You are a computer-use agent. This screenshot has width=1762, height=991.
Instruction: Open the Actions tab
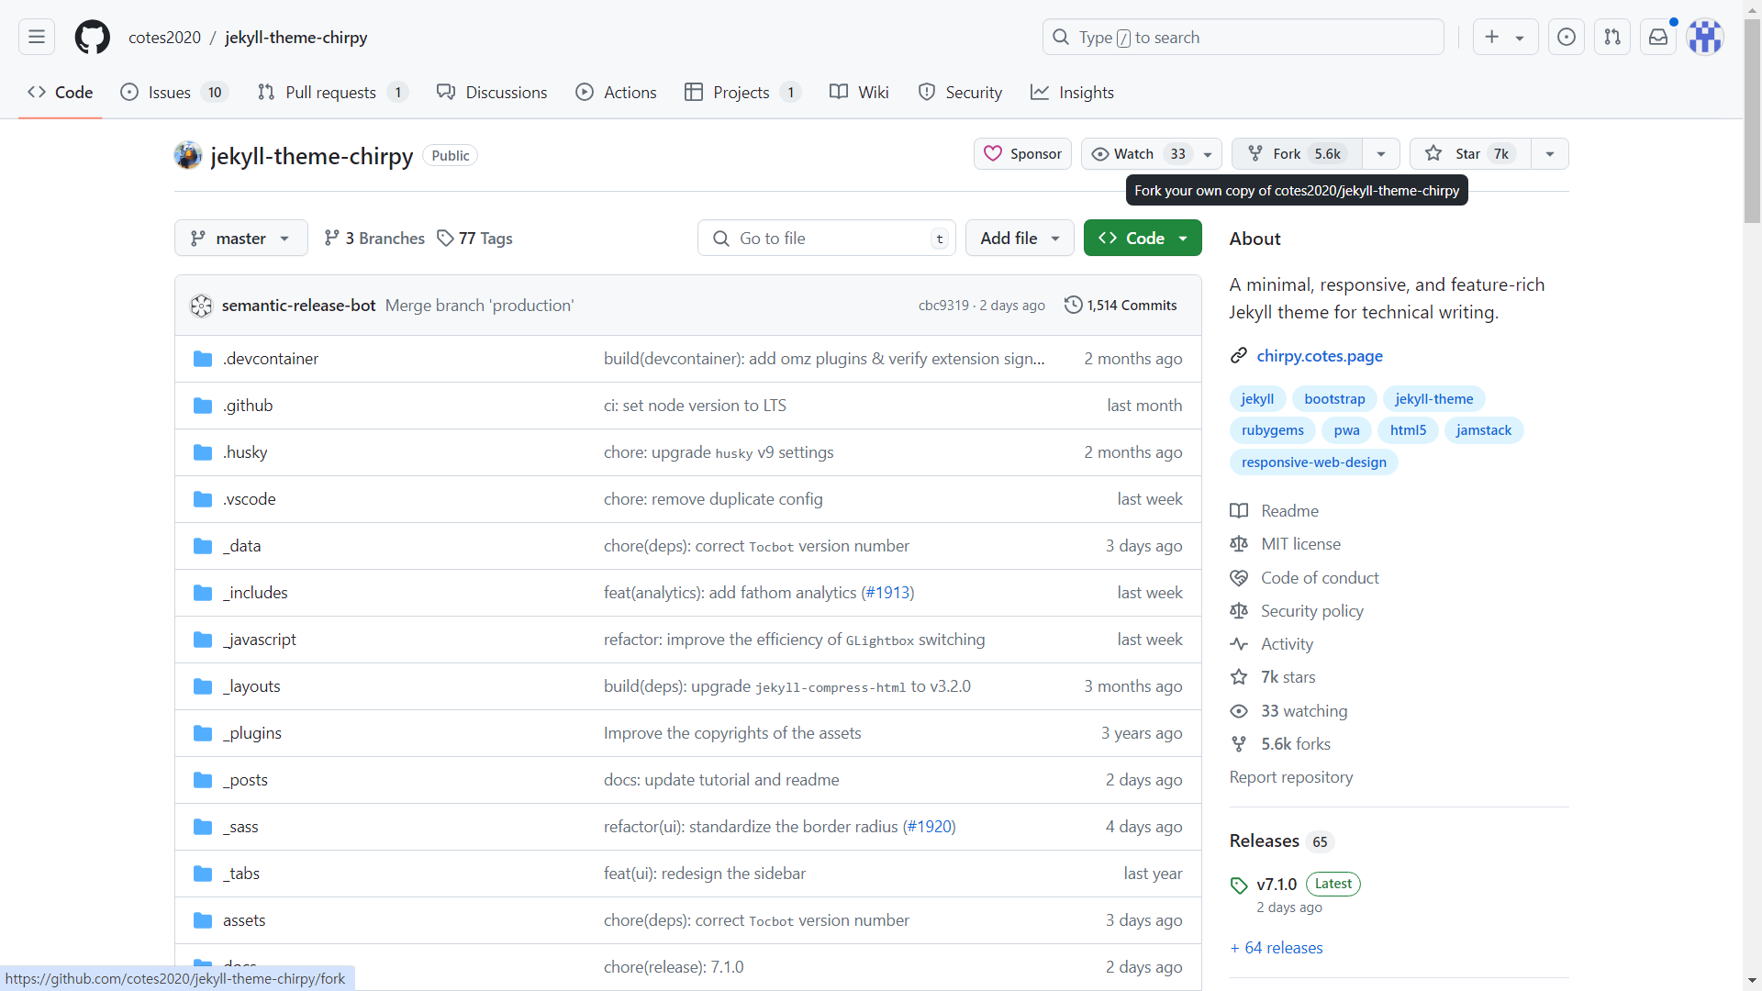click(617, 92)
